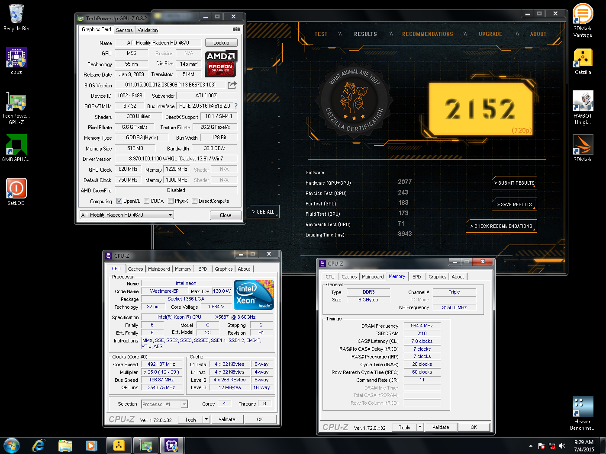The height and width of the screenshot is (454, 606).
Task: Click the GPU Name field in GPU-Z
Action: (x=158, y=43)
